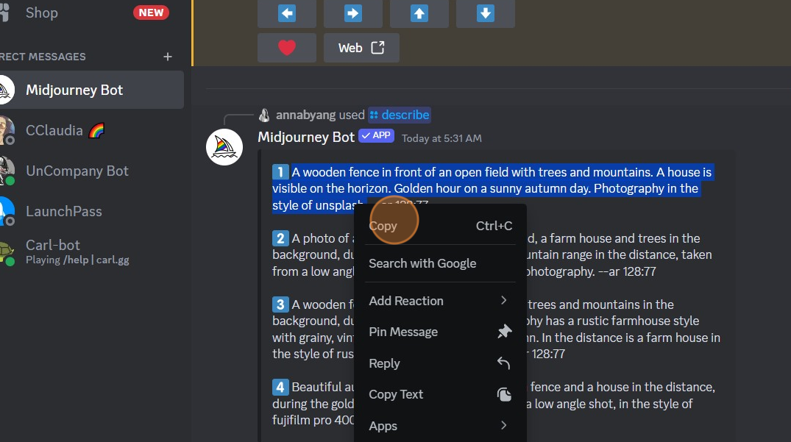Select the down arrow navigation icon
This screenshot has height=442, width=791.
pyautogui.click(x=485, y=13)
